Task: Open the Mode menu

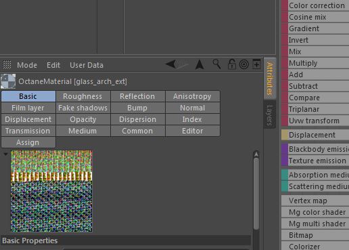Action: tap(27, 65)
